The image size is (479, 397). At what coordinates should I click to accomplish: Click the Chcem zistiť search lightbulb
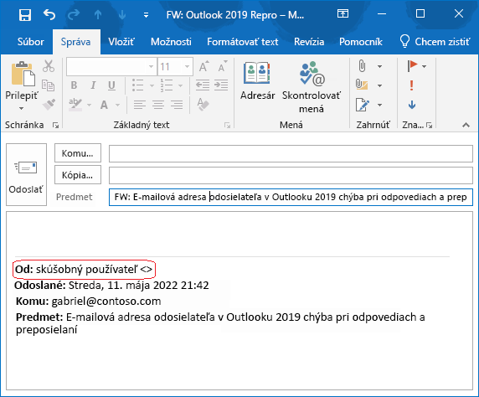tap(404, 41)
